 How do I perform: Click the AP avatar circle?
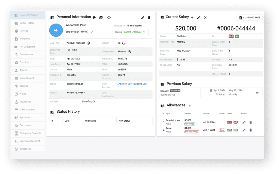56,30
